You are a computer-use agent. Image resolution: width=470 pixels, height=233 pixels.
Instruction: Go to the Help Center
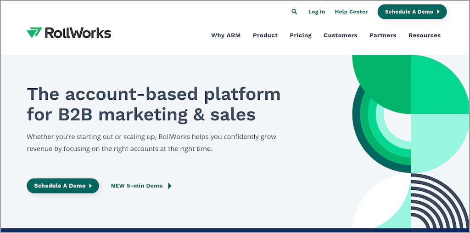click(351, 12)
